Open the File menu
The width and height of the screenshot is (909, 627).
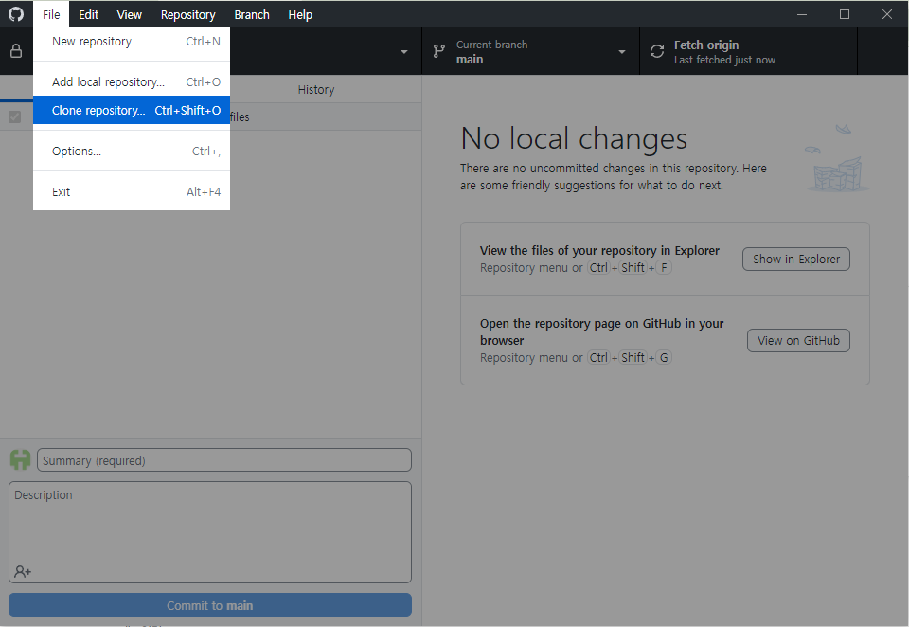[51, 14]
